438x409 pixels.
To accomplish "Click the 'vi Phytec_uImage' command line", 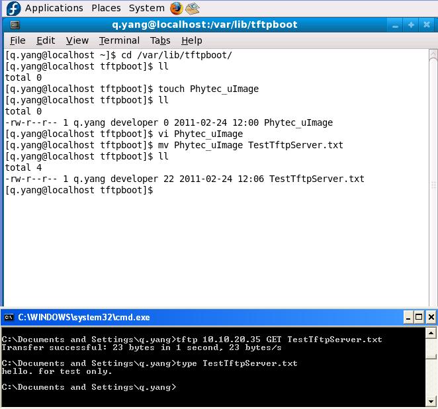I will [x=124, y=134].
